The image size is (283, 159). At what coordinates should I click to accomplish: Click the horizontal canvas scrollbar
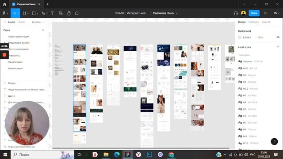click(x=141, y=148)
